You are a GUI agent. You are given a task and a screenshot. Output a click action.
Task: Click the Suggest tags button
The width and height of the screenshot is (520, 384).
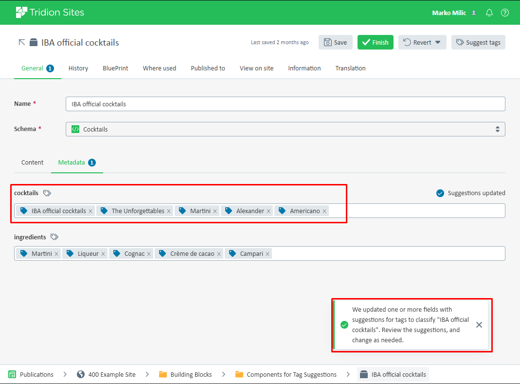[478, 42]
